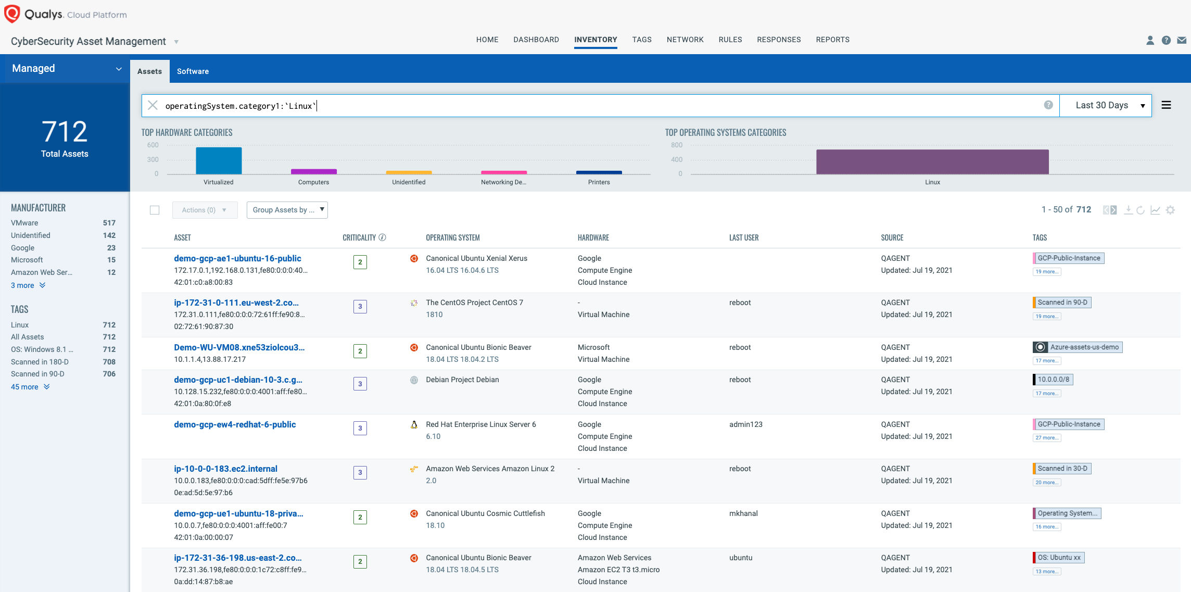Click the settings/columns icon far top right
1191x592 pixels.
point(1173,210)
